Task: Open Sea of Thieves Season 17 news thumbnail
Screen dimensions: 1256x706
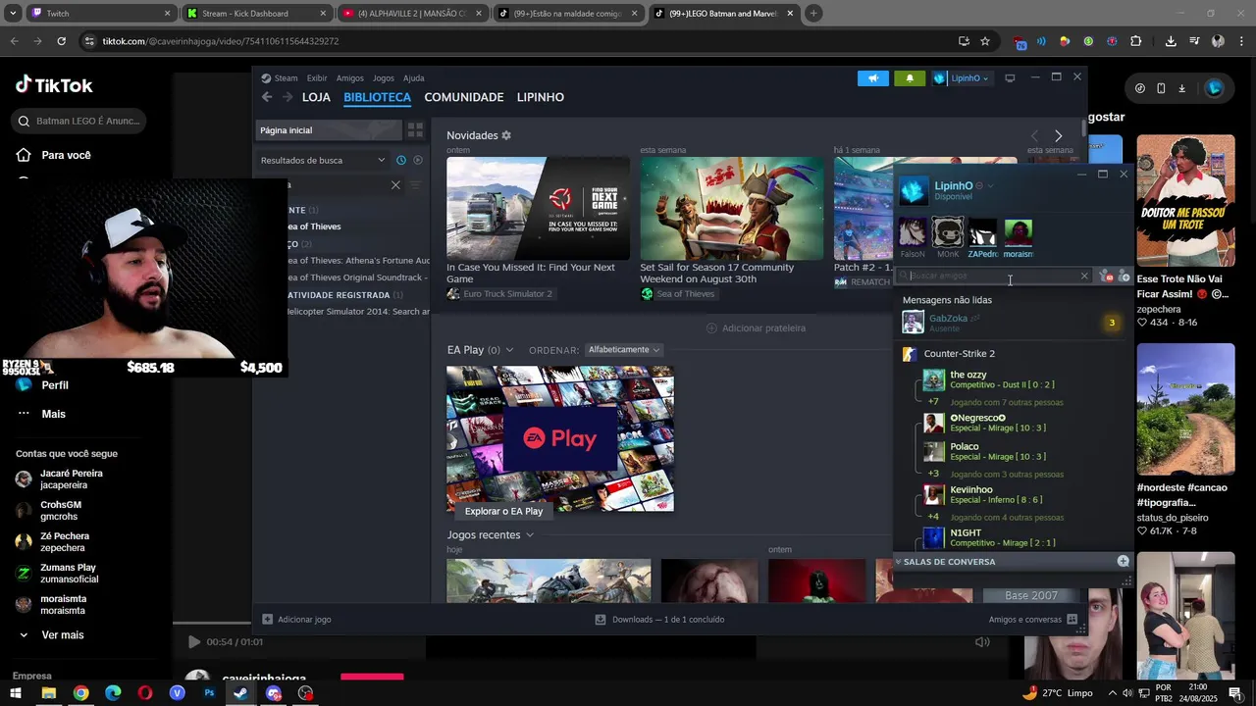Action: click(731, 208)
